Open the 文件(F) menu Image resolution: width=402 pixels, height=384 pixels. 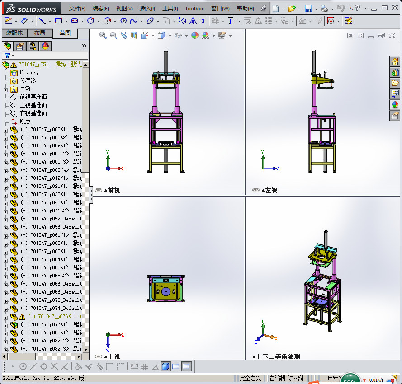pyautogui.click(x=77, y=9)
